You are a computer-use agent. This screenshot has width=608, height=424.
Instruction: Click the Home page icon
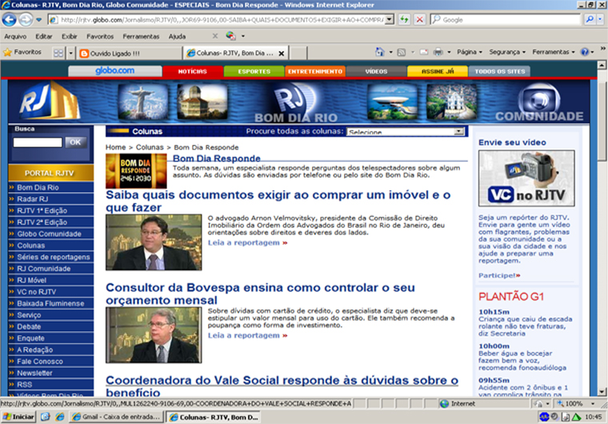click(380, 52)
